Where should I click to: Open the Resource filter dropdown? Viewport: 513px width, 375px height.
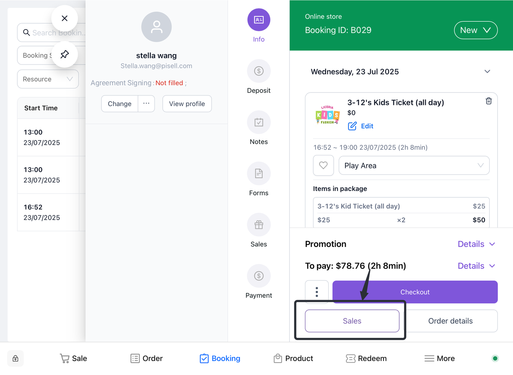point(48,79)
